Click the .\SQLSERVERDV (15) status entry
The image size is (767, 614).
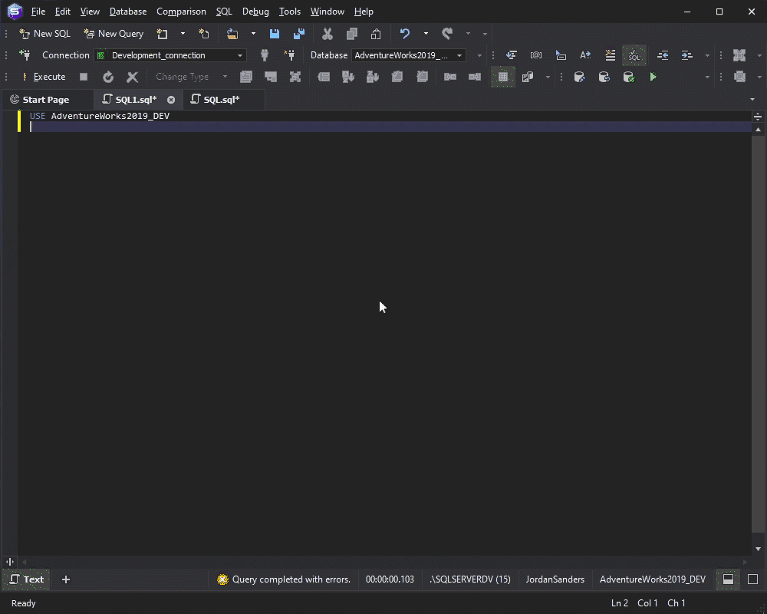(x=470, y=579)
